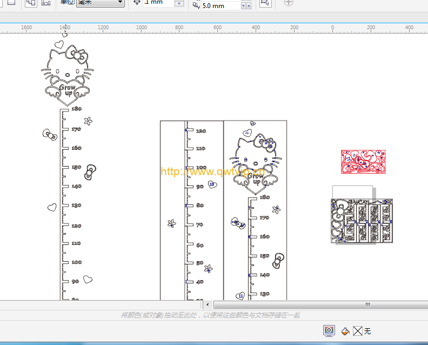428x345 pixels.
Task: Apply page layout to all pages icon
Action: pos(31,3)
